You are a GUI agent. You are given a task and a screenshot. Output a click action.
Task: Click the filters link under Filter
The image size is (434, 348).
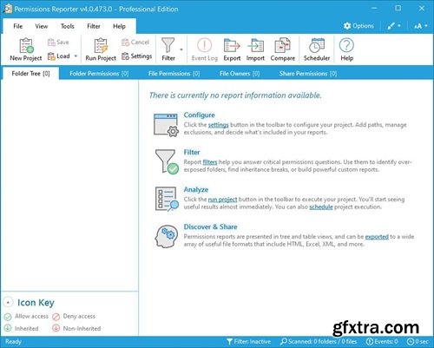coord(210,162)
